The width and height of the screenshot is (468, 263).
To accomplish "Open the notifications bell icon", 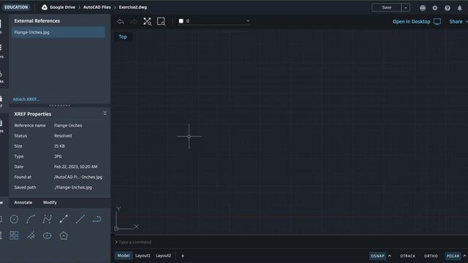I will tap(460, 8).
